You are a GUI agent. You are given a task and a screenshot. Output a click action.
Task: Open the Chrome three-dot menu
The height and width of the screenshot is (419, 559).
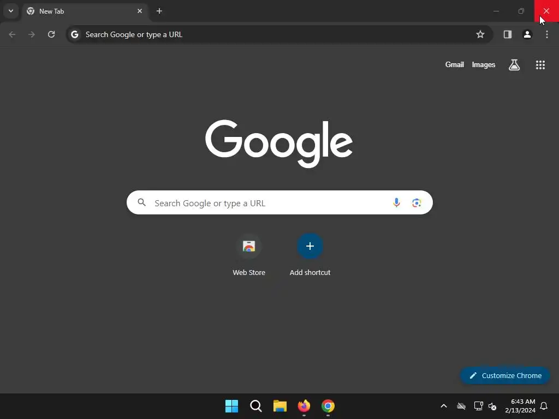[x=547, y=34]
